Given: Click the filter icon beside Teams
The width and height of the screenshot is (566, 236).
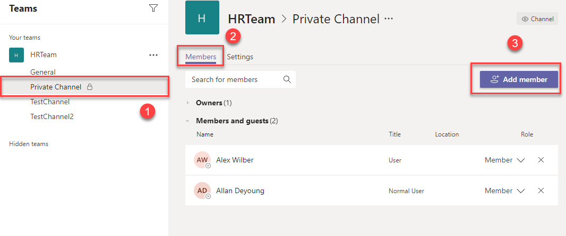Looking at the screenshot, I should tap(153, 8).
